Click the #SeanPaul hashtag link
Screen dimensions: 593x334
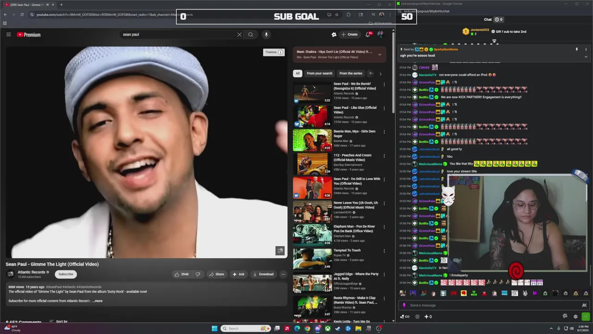coord(54,287)
